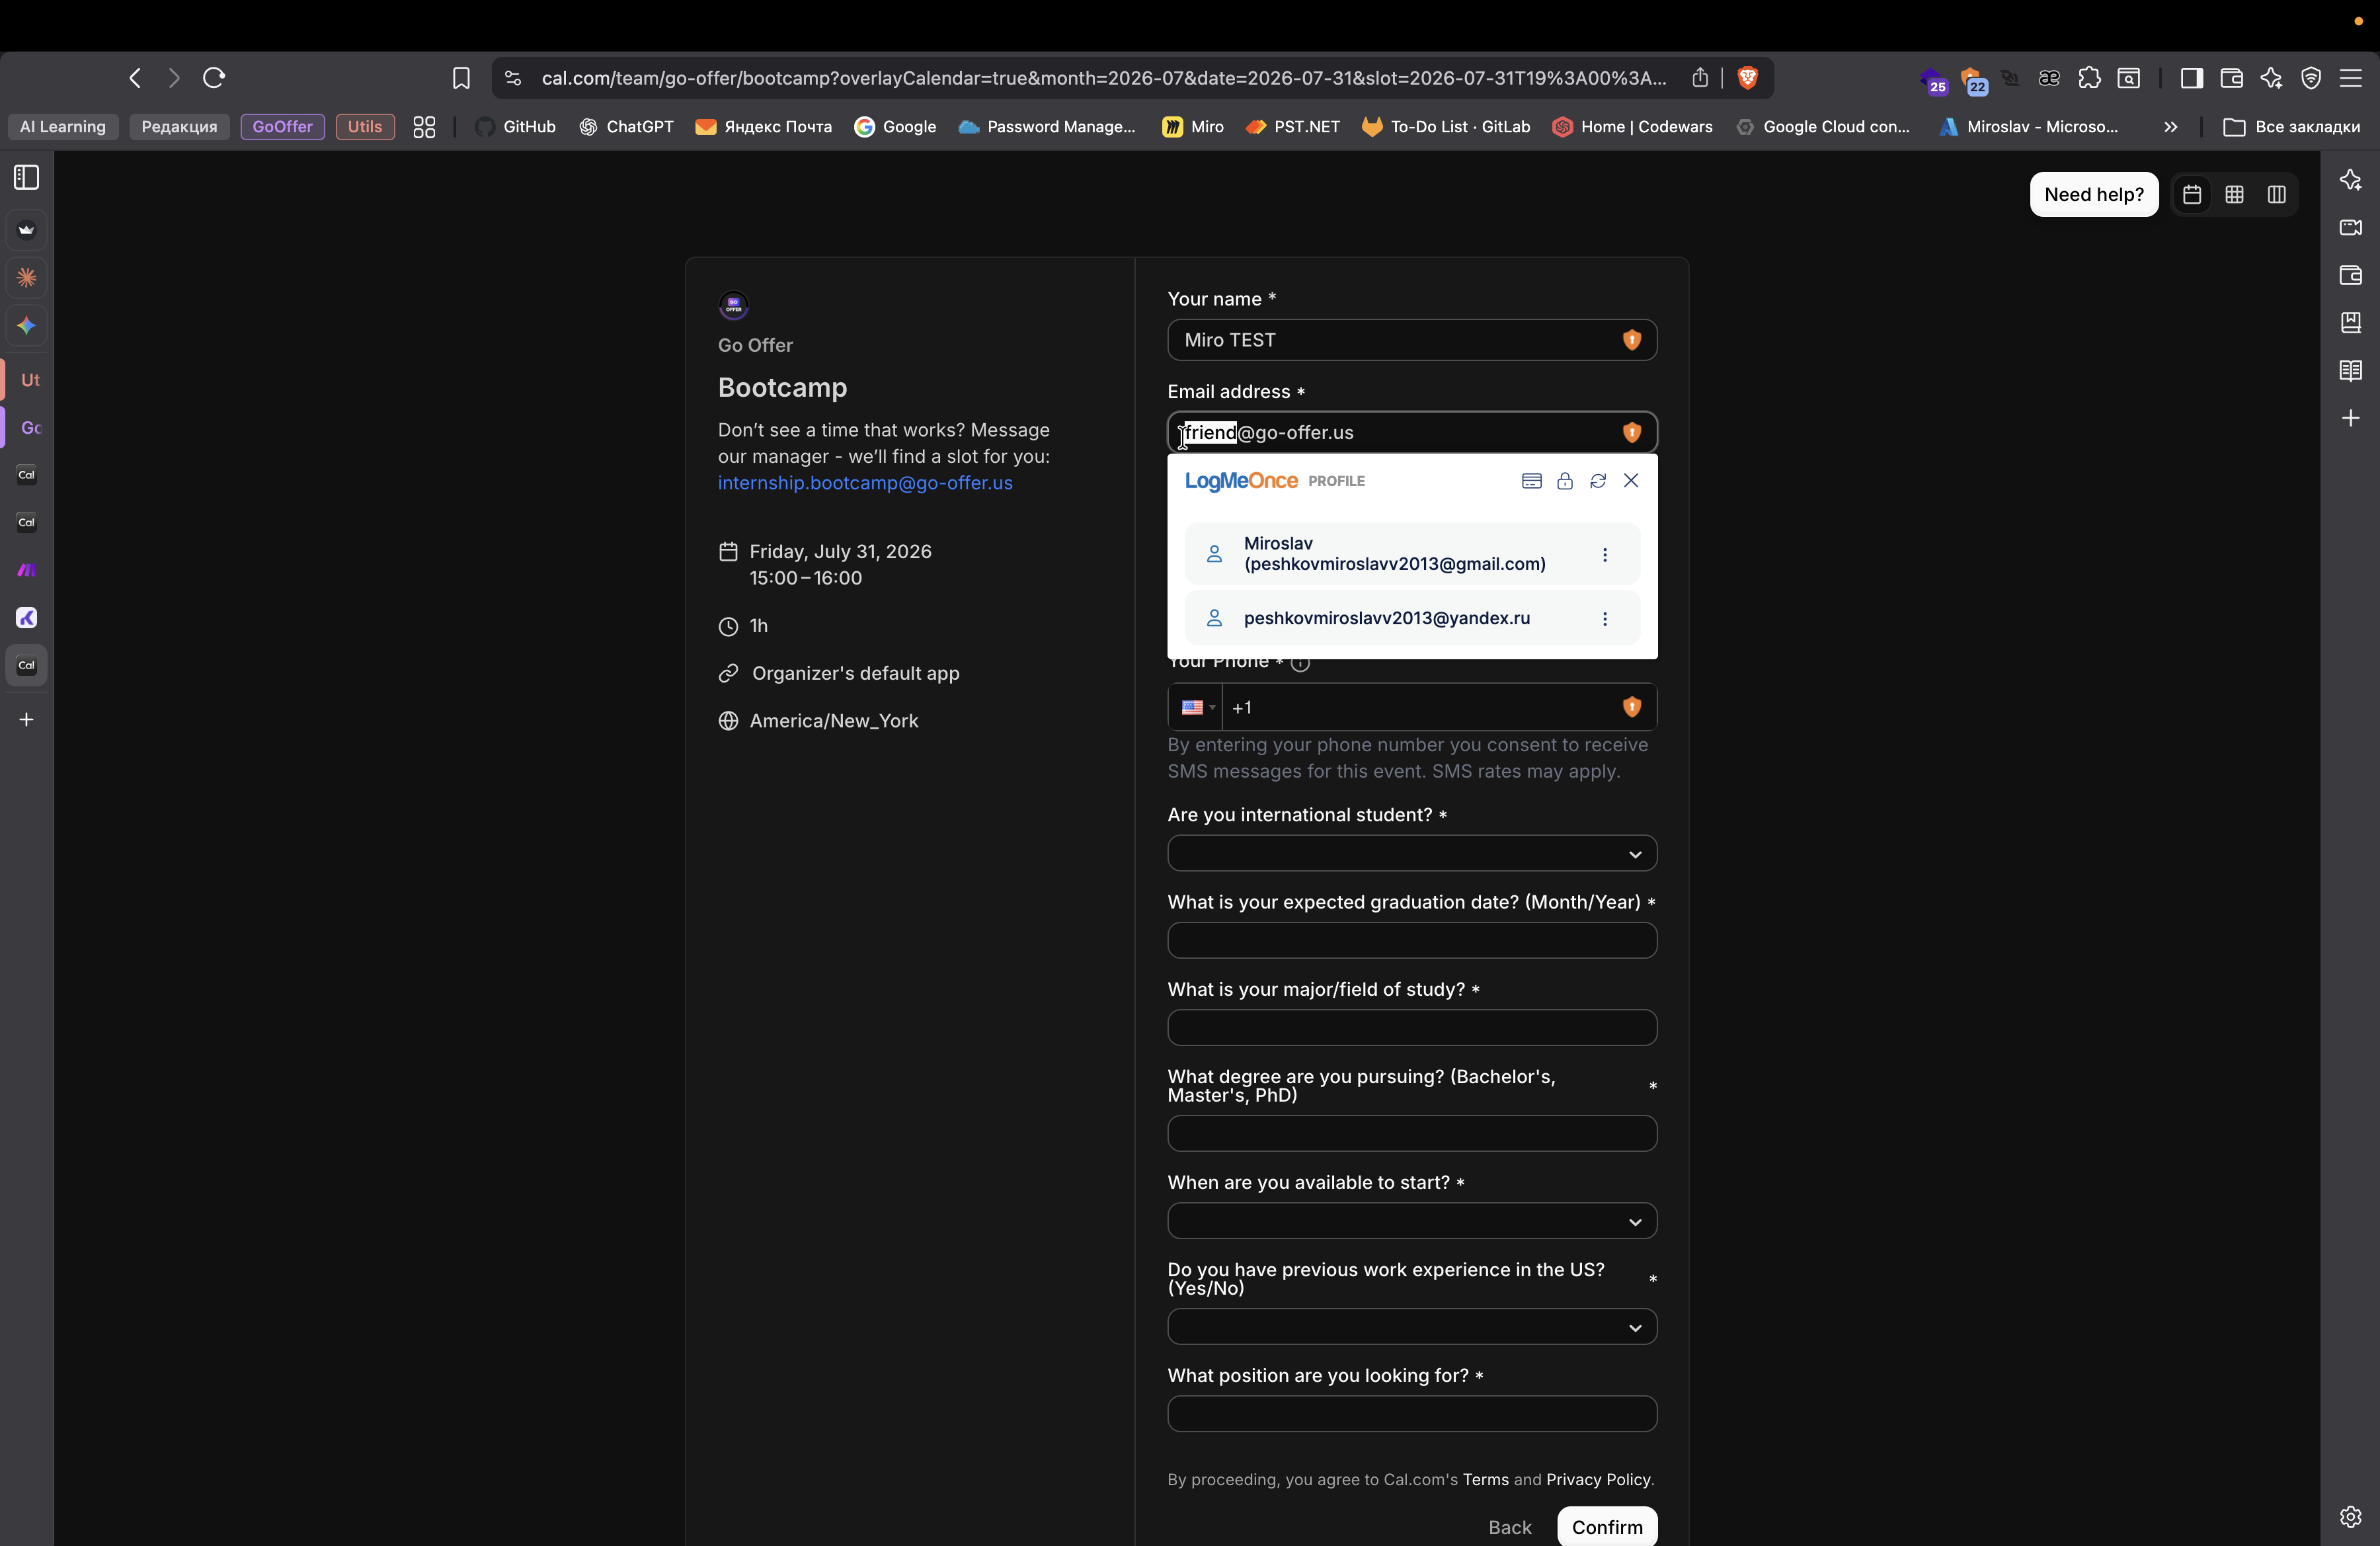2380x1546 pixels.
Task: Click the lock icon in LogMeOnce popup
Action: (x=1565, y=481)
